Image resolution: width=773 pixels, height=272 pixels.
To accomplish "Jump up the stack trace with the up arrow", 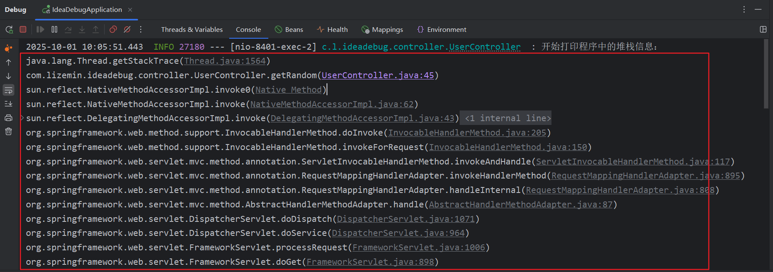I will (x=9, y=62).
